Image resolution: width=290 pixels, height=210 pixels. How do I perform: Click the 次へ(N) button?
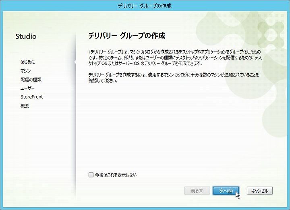tap(226, 191)
